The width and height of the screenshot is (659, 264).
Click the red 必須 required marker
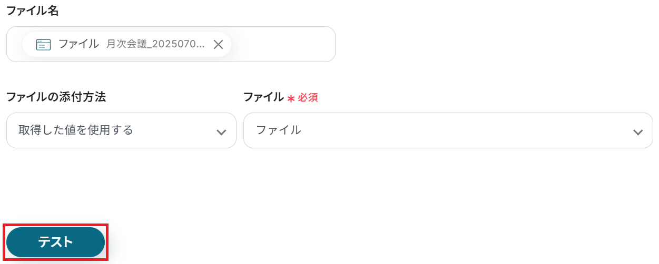pyautogui.click(x=308, y=98)
